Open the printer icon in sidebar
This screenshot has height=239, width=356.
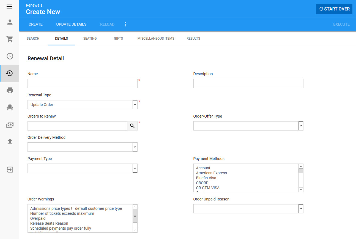click(10, 90)
